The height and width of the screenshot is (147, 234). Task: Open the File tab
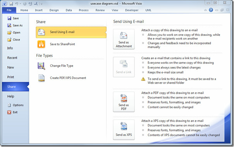coord(9,10)
